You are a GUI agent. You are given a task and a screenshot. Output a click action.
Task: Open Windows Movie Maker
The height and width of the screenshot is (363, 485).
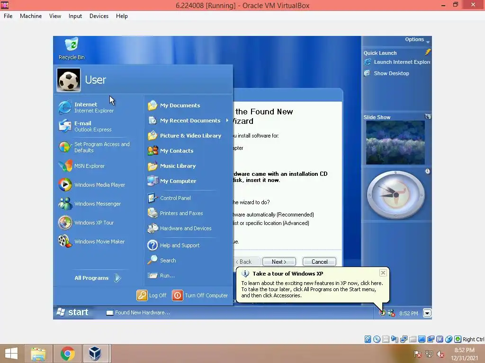click(x=91, y=242)
